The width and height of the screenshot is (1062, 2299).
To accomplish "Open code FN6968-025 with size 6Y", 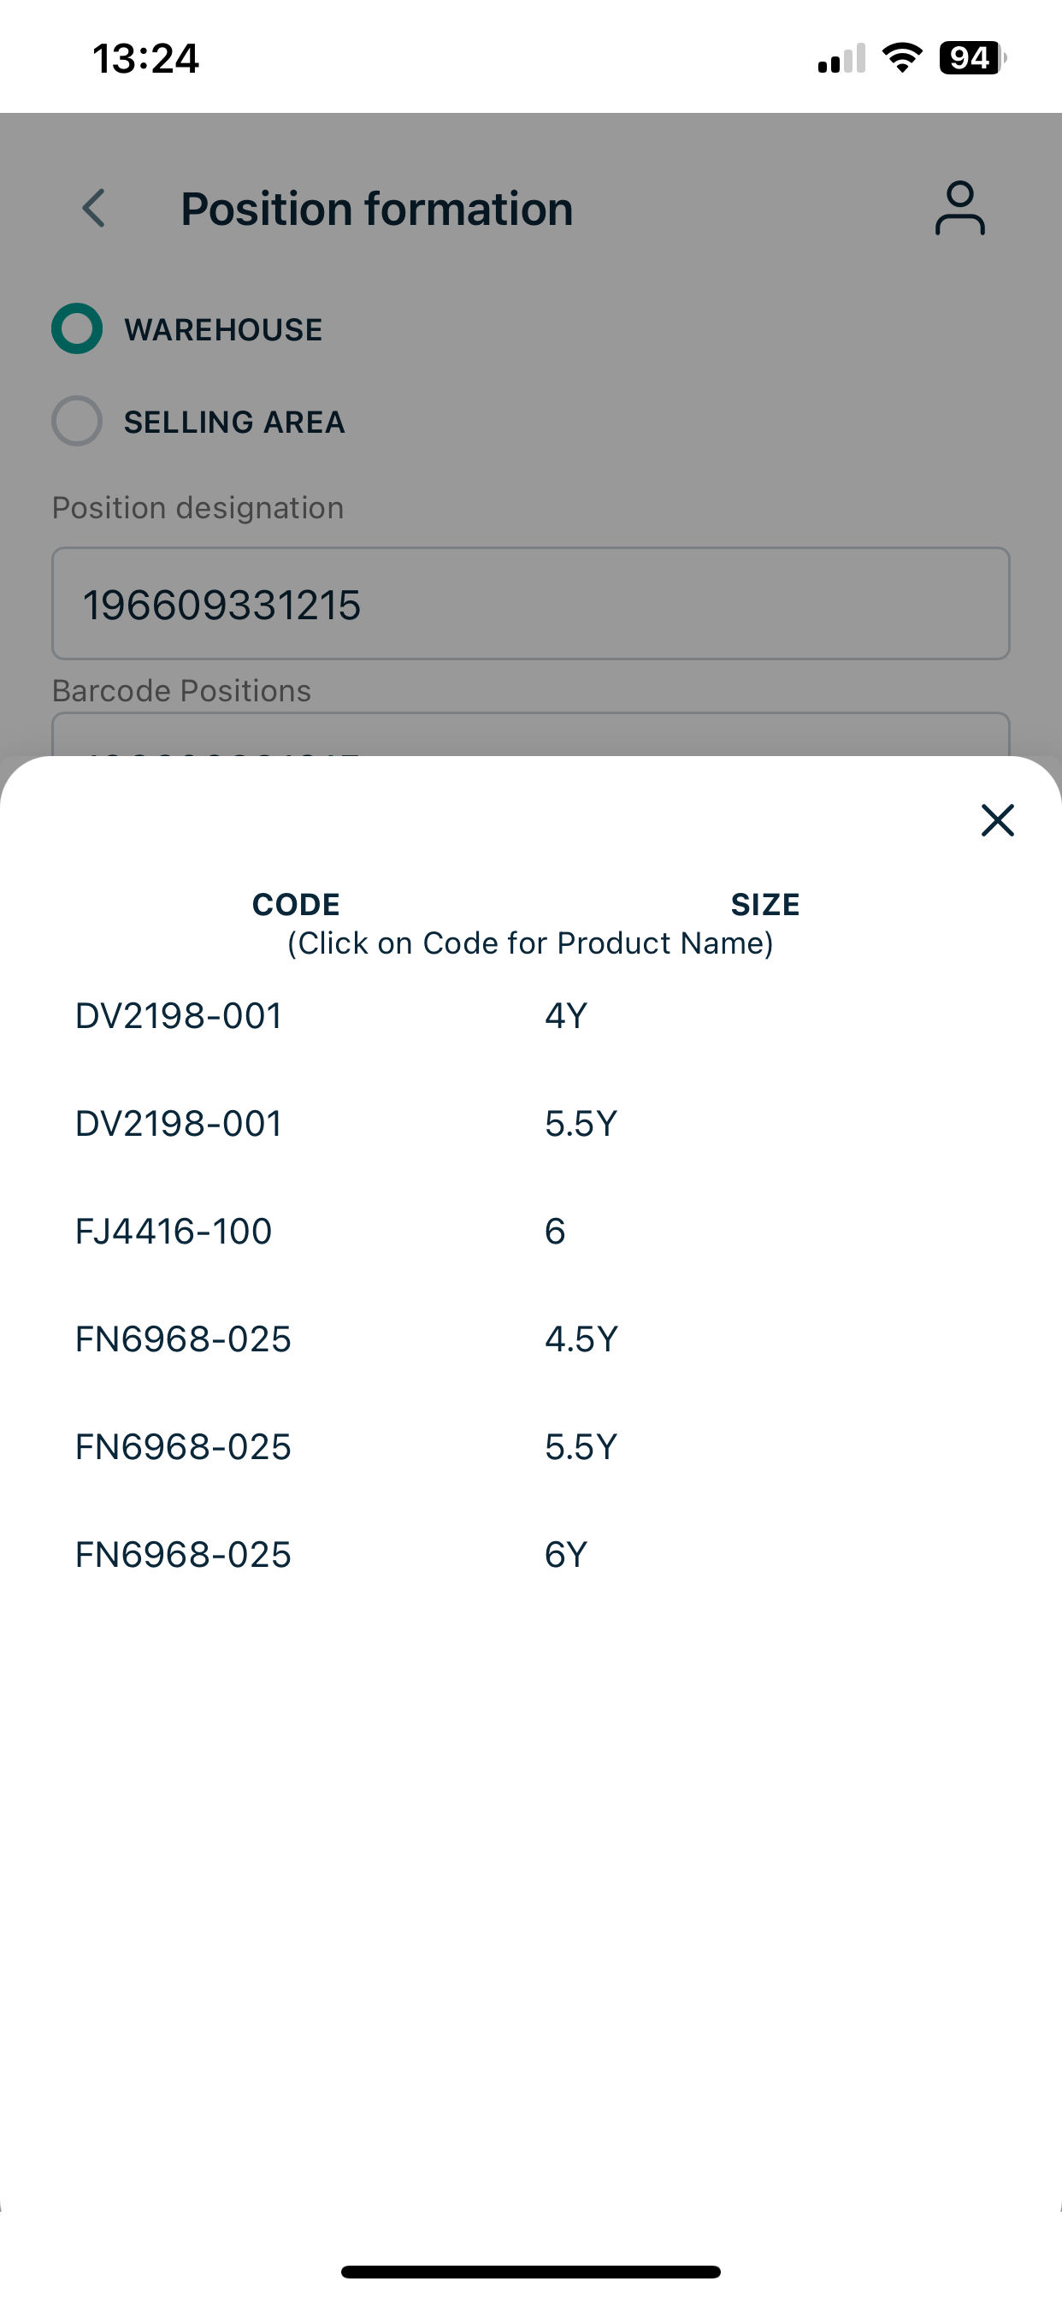I will pos(183,1555).
